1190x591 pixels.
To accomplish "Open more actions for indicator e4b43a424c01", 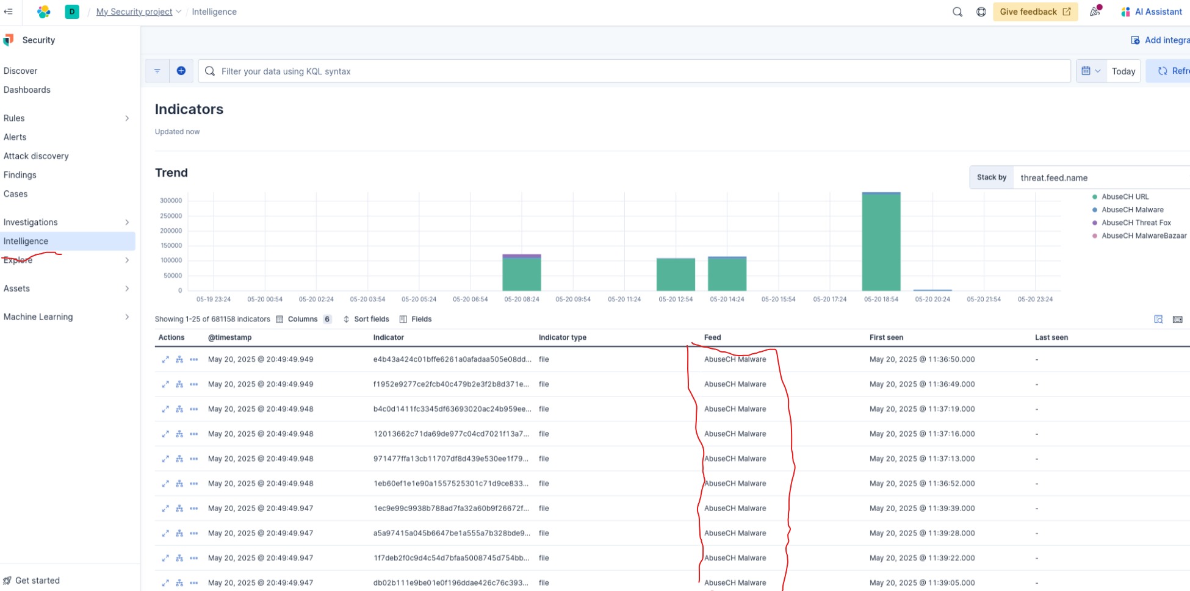I will coord(194,360).
